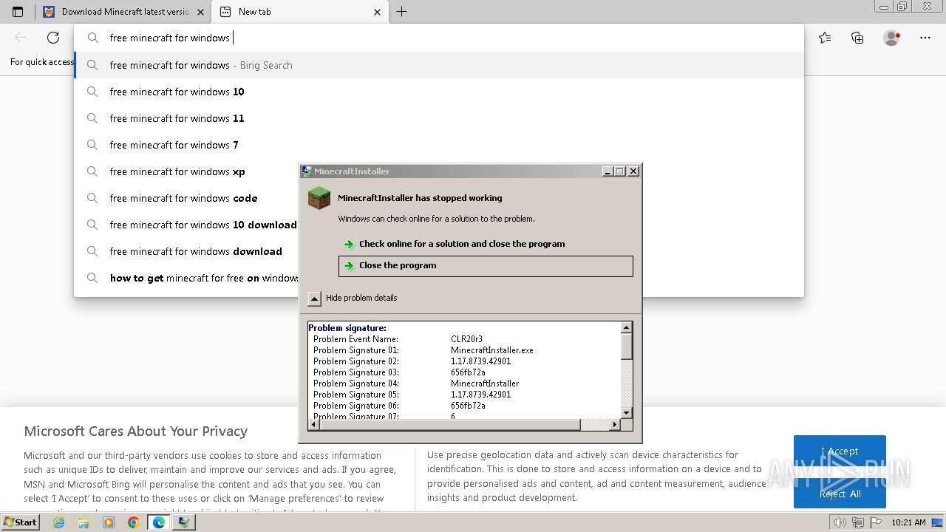Click the speaker volume tray icon

pos(840,522)
